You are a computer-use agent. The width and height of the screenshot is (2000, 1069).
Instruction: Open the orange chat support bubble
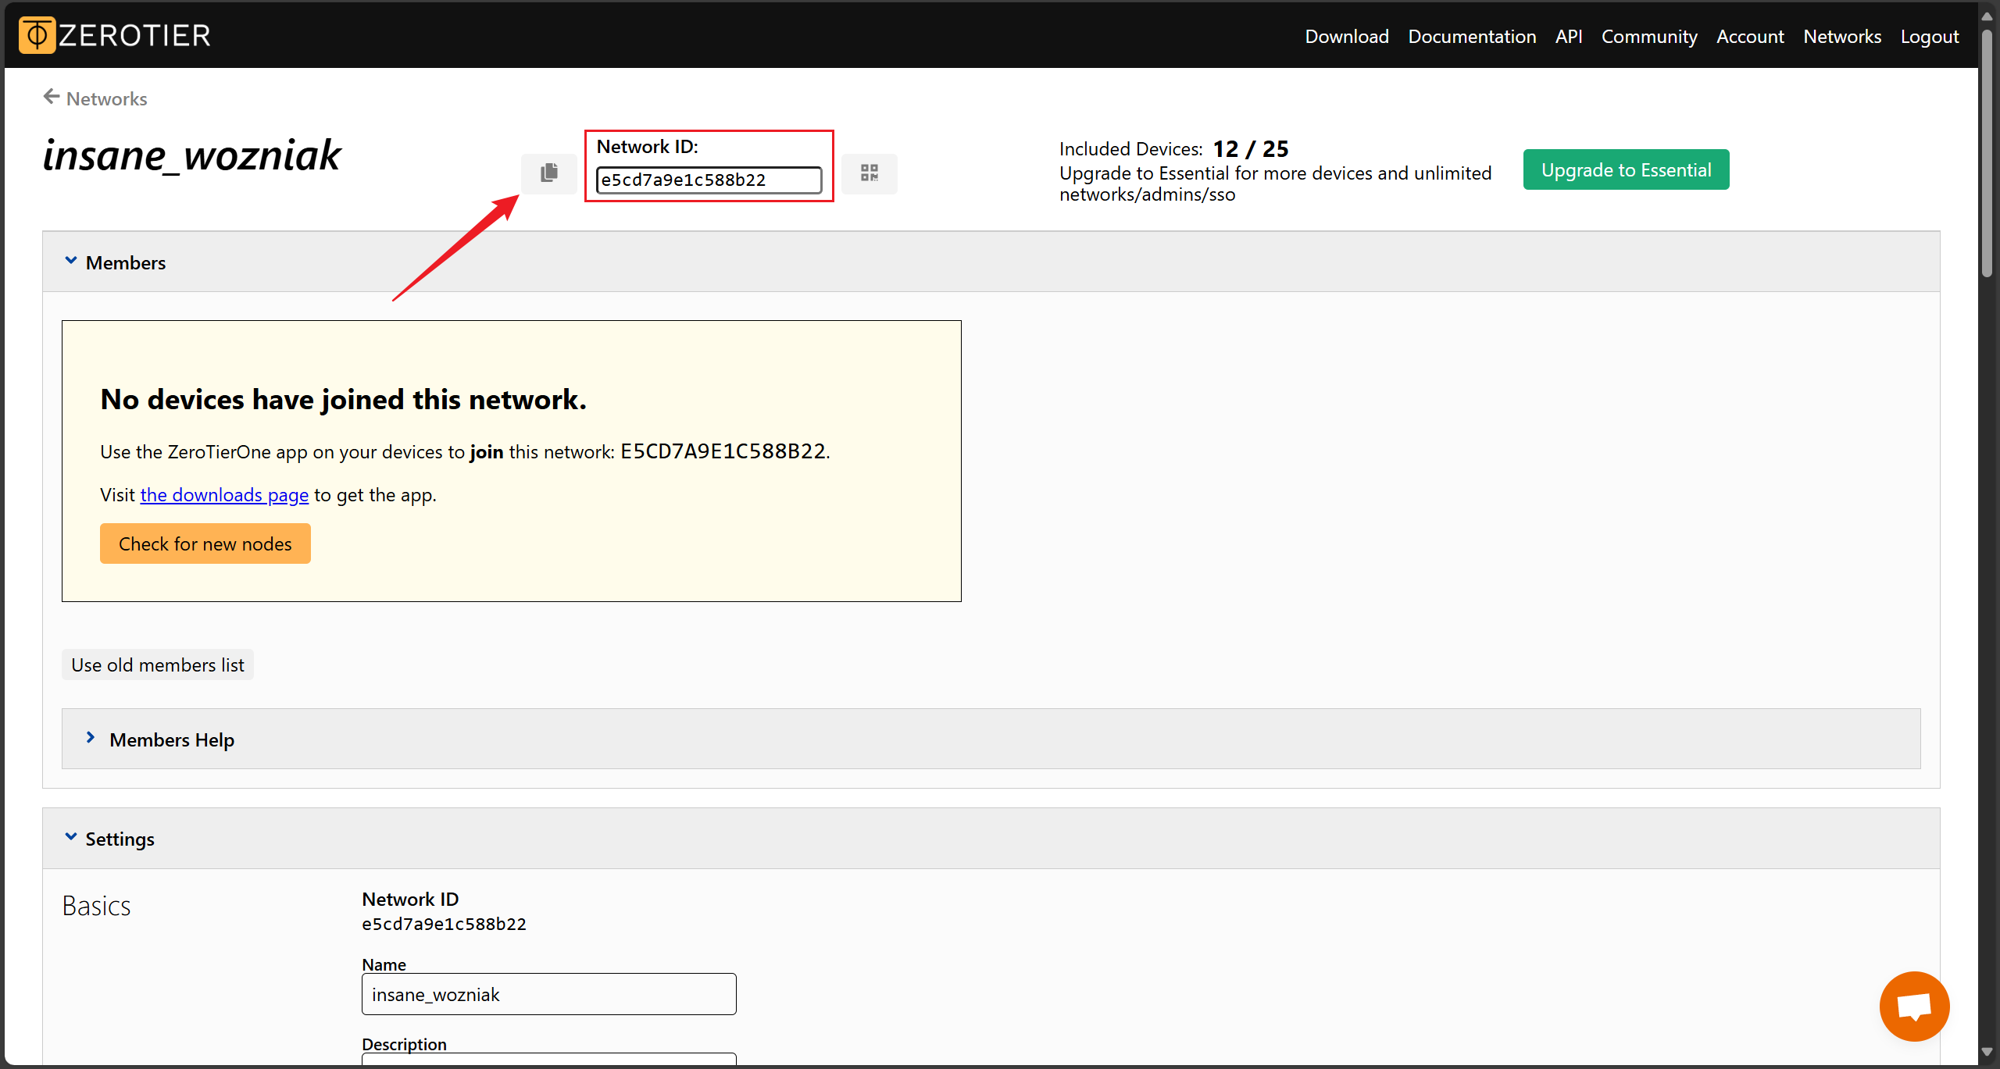click(x=1913, y=1006)
